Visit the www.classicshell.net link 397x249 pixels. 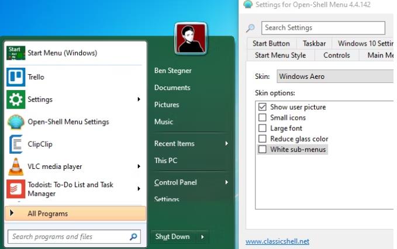(277, 241)
